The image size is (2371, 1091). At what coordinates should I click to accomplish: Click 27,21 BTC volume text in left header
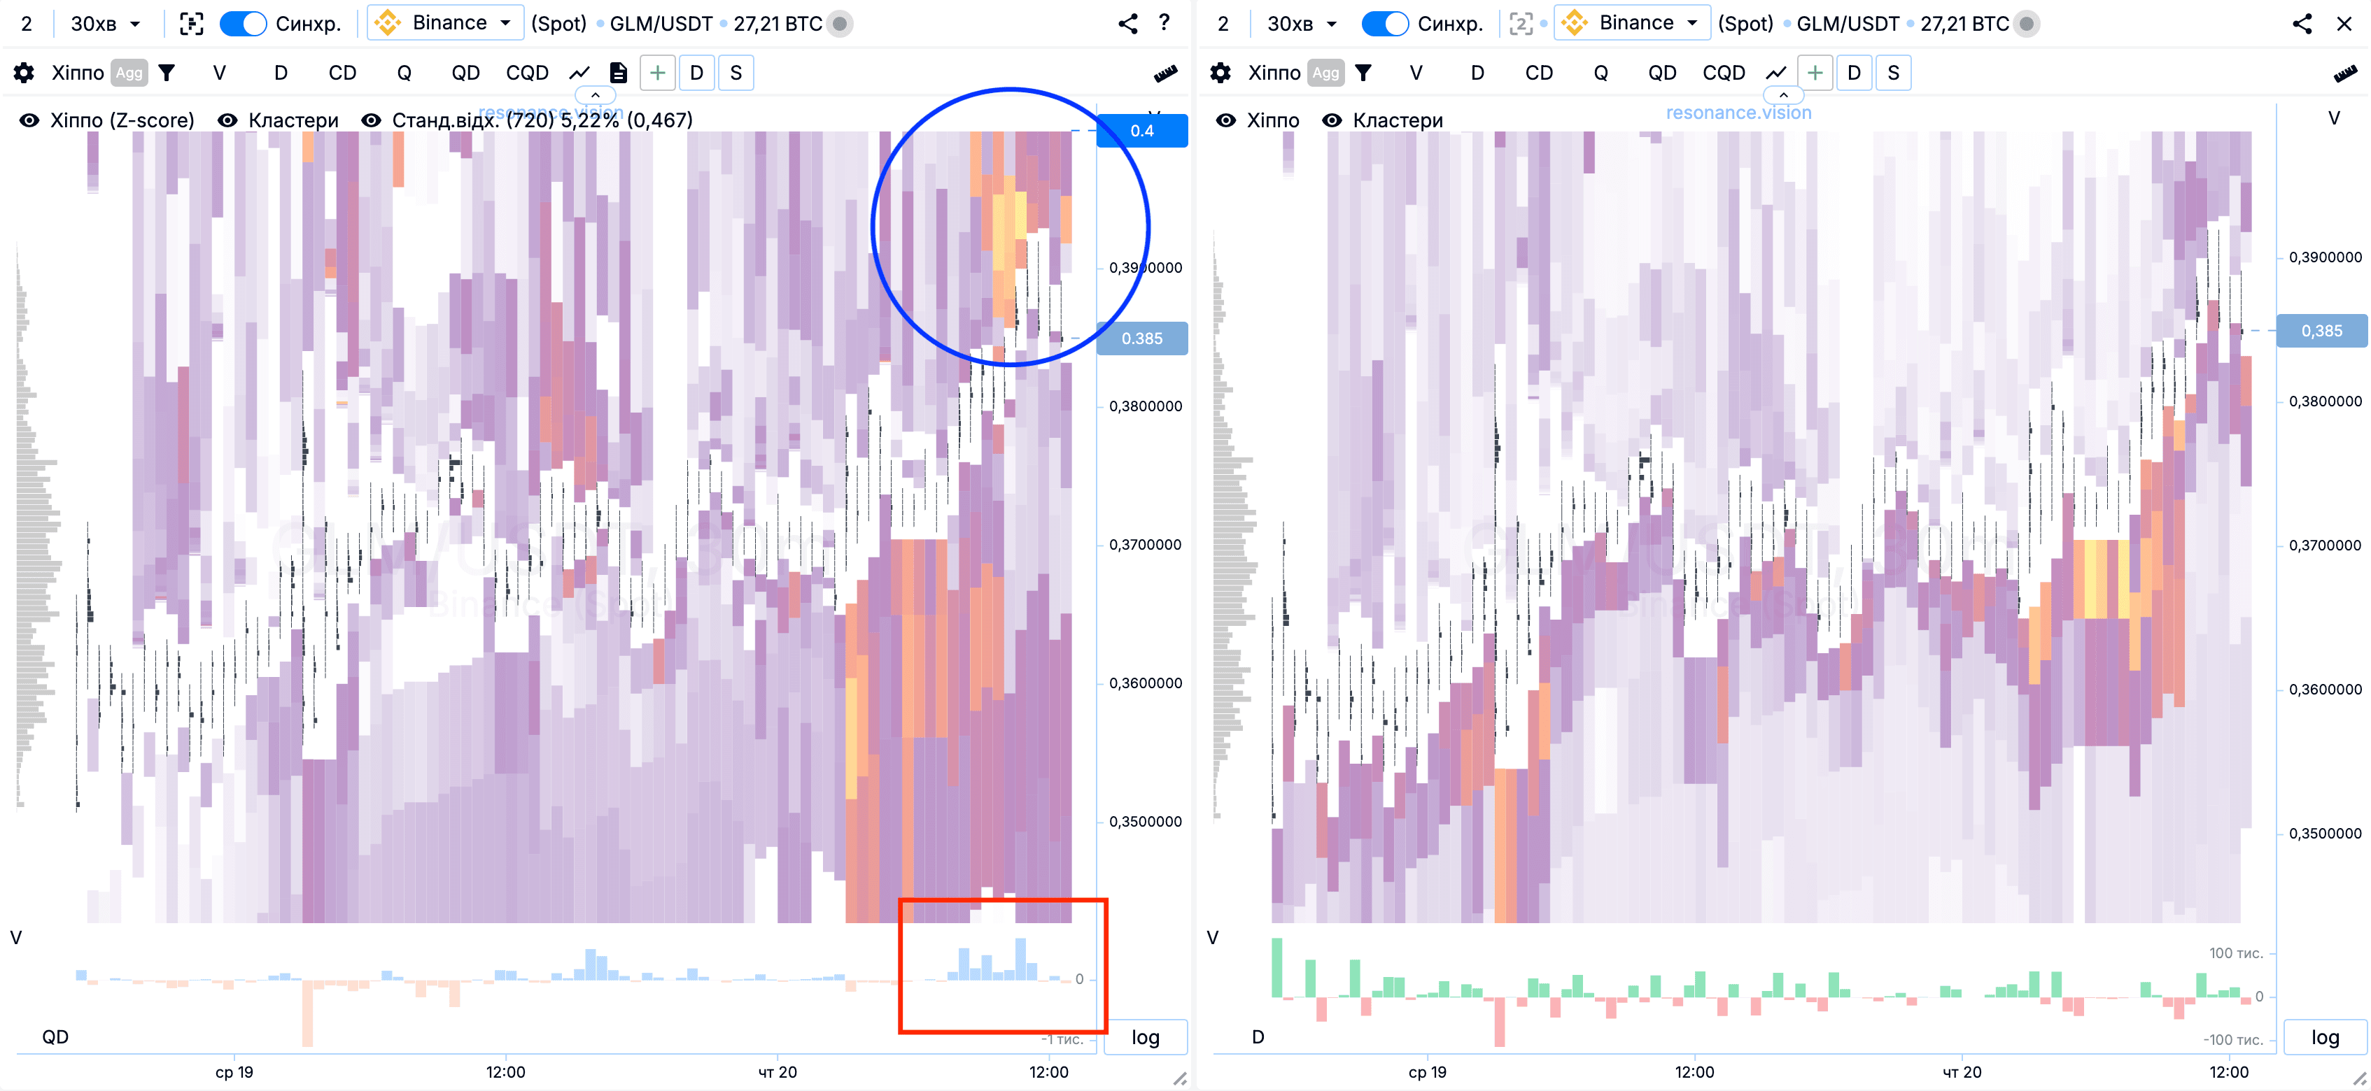tap(778, 24)
